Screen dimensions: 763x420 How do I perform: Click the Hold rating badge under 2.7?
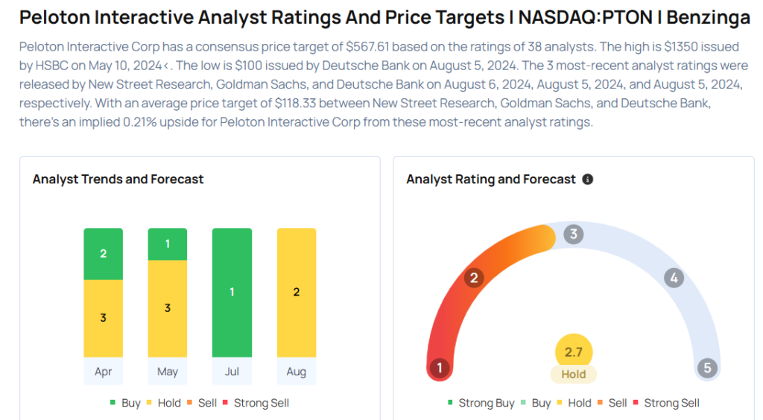[573, 375]
